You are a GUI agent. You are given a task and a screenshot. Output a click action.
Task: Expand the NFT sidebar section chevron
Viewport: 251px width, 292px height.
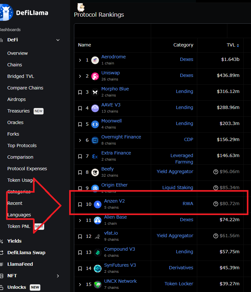click(58, 276)
